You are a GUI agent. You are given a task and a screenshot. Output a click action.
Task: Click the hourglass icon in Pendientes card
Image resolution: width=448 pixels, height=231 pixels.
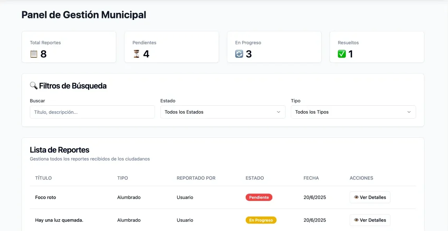137,54
